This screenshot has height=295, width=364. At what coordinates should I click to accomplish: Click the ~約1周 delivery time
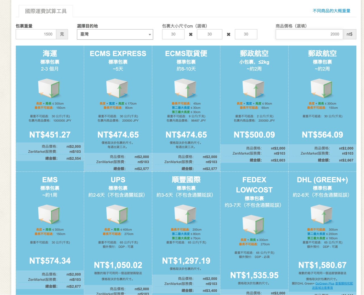tap(50, 195)
